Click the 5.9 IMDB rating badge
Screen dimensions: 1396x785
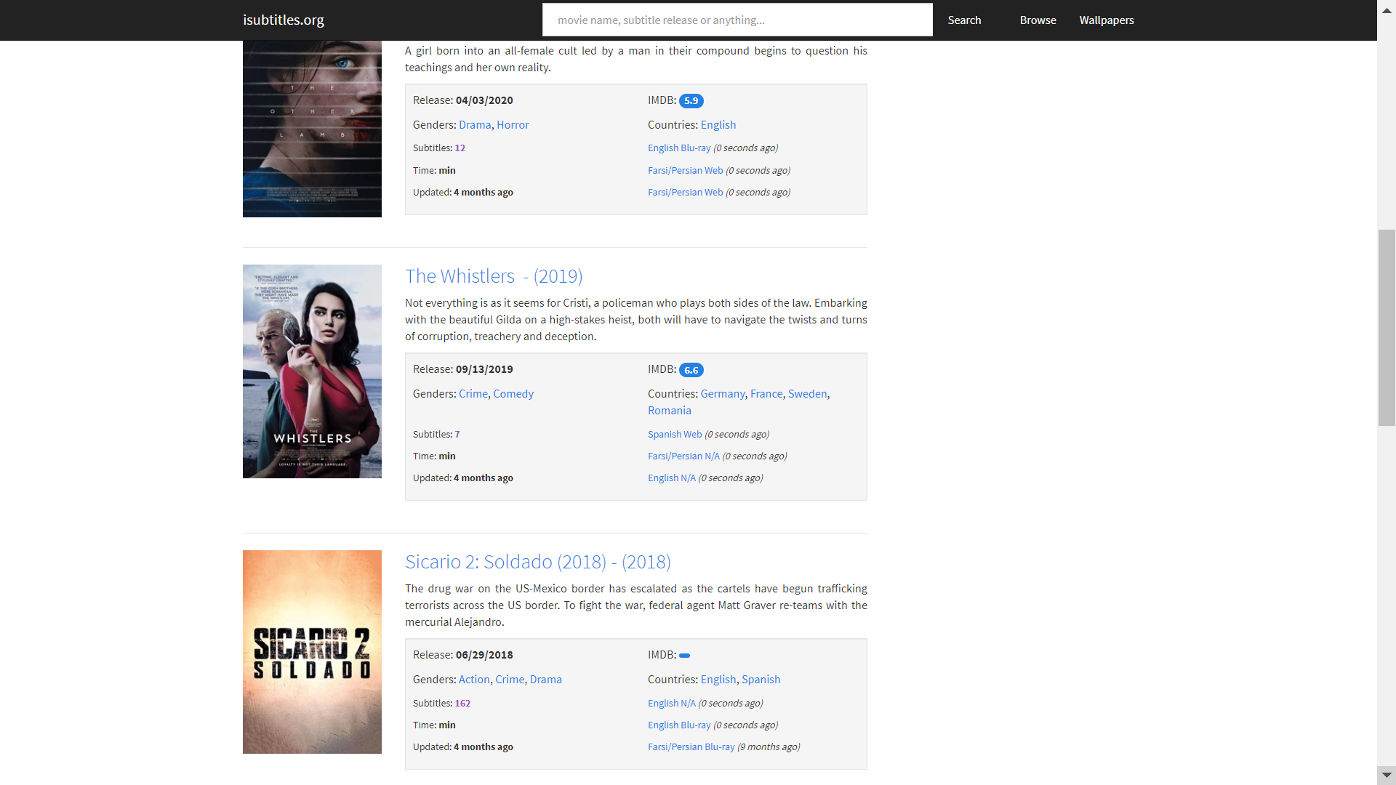pos(691,101)
